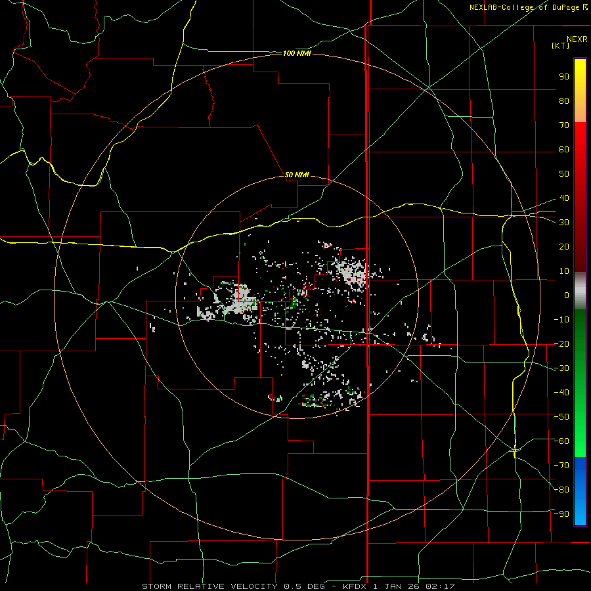The height and width of the screenshot is (591, 591).
Task: Click the 60 value on the velocity scale
Action: point(564,149)
